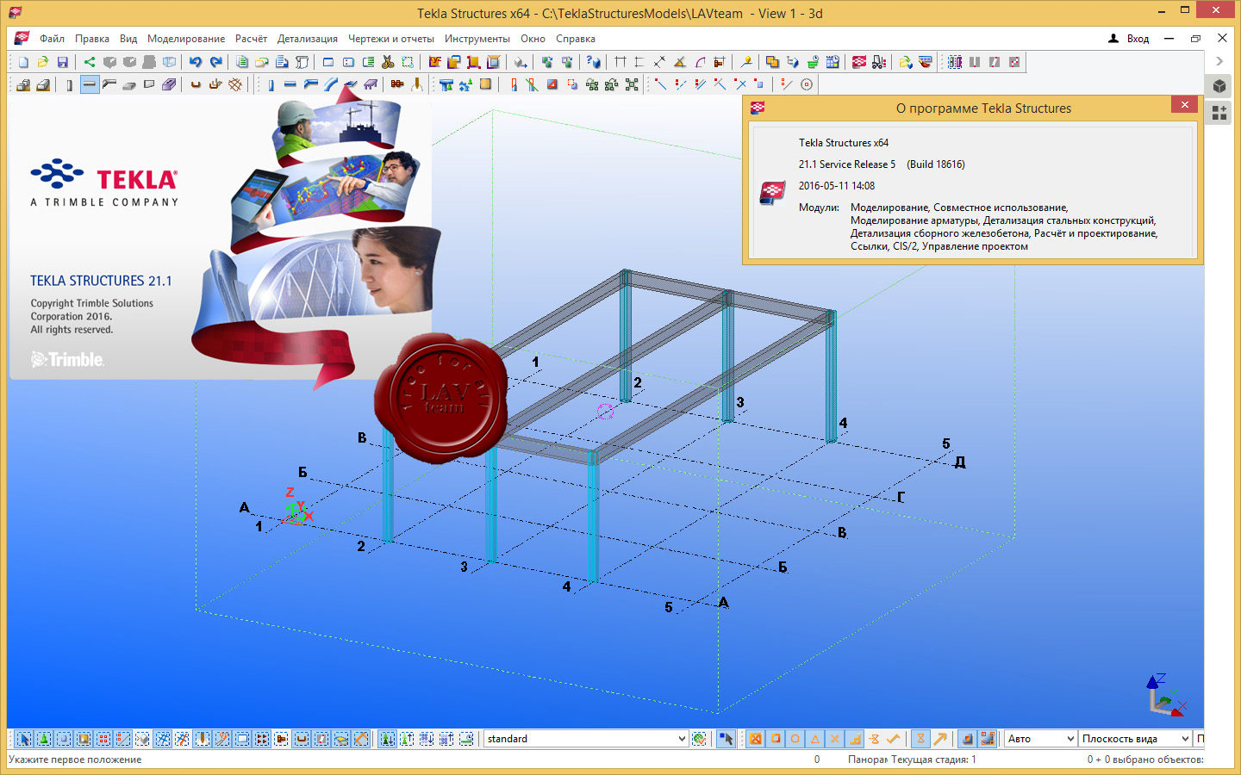Viewport: 1241px width, 775px height.
Task: Click the Tekla splash screen image
Action: pos(222,241)
